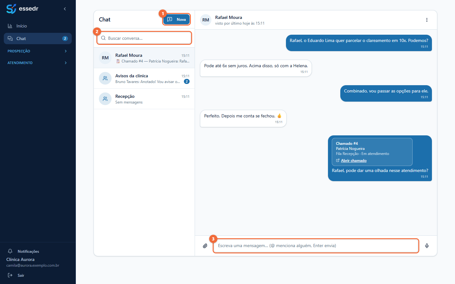The width and height of the screenshot is (455, 284).
Task: Attach a file with the paperclip icon
Action: [205, 246]
